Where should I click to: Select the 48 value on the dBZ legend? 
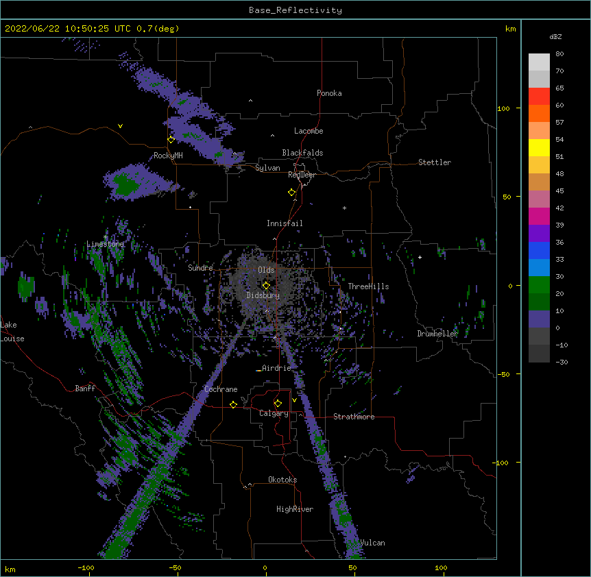click(x=559, y=173)
